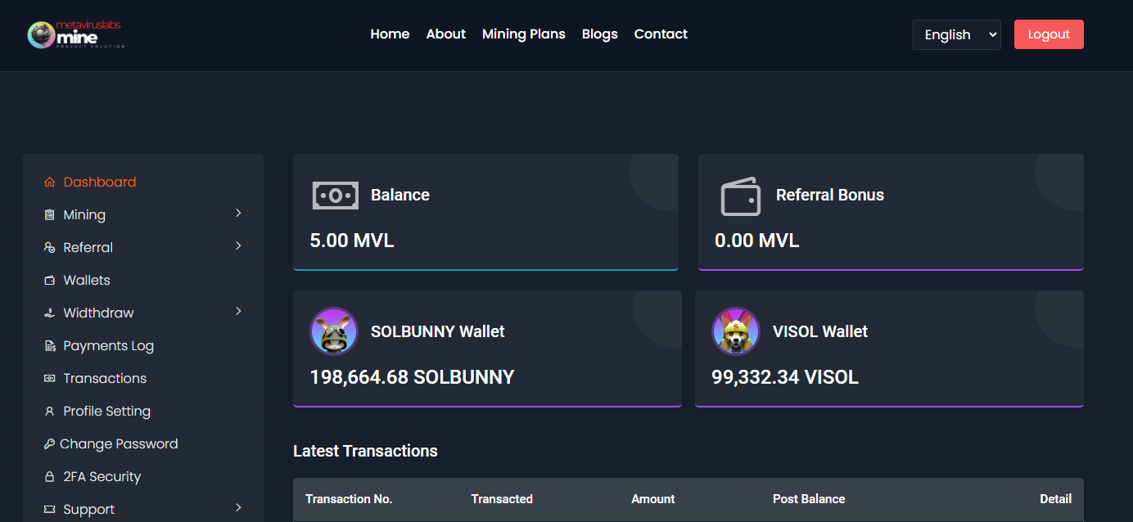Open the Widthdraw sidebar menu

pyautogui.click(x=98, y=313)
